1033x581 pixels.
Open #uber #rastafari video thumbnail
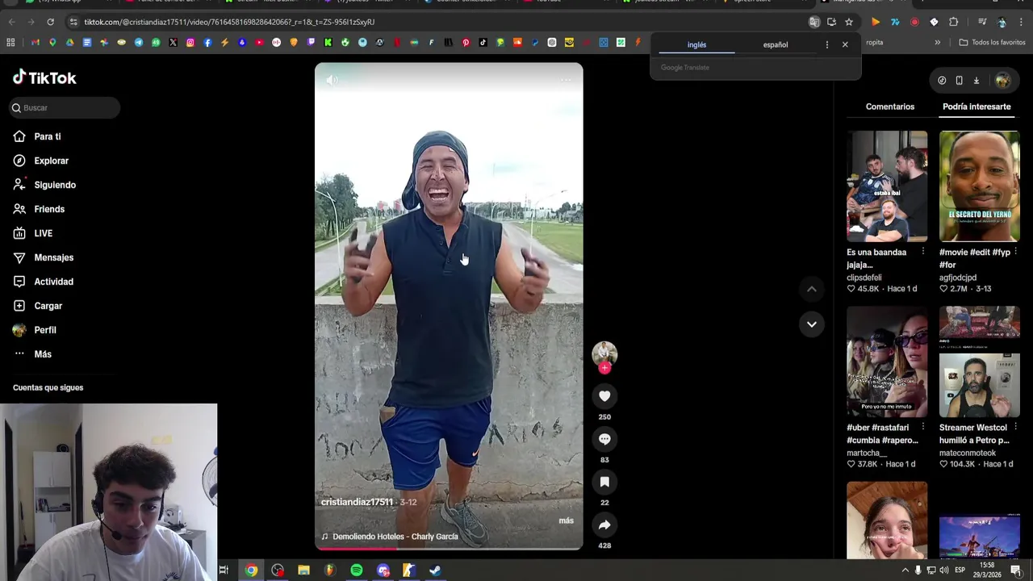click(887, 362)
